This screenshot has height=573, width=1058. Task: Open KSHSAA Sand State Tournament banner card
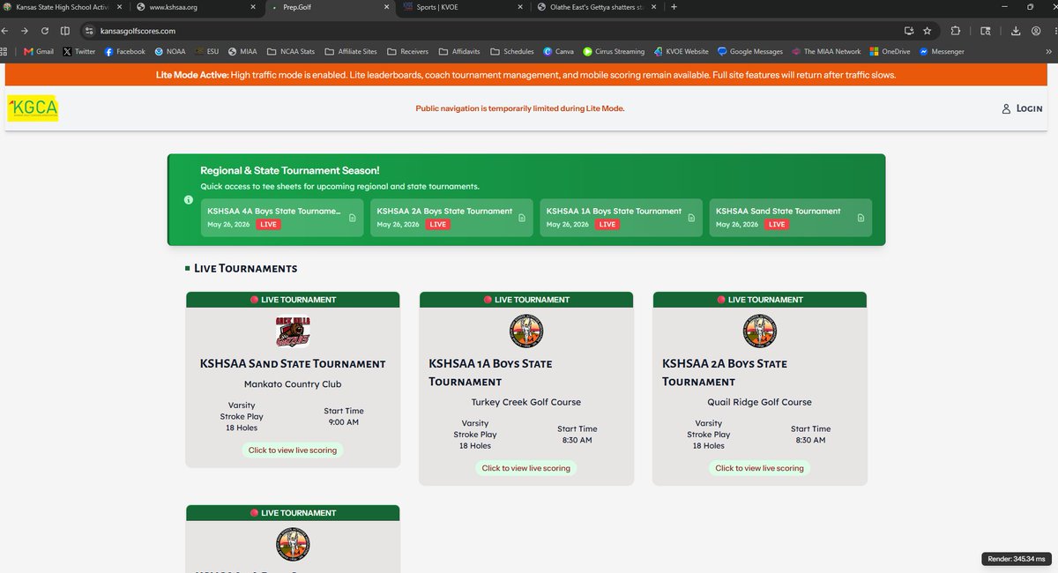point(790,218)
